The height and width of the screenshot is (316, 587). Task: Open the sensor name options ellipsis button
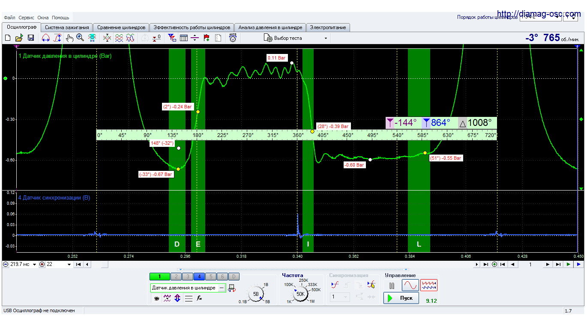[x=222, y=288]
